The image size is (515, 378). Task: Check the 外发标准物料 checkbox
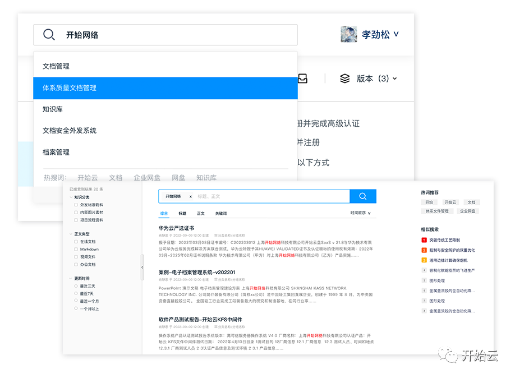pos(76,205)
